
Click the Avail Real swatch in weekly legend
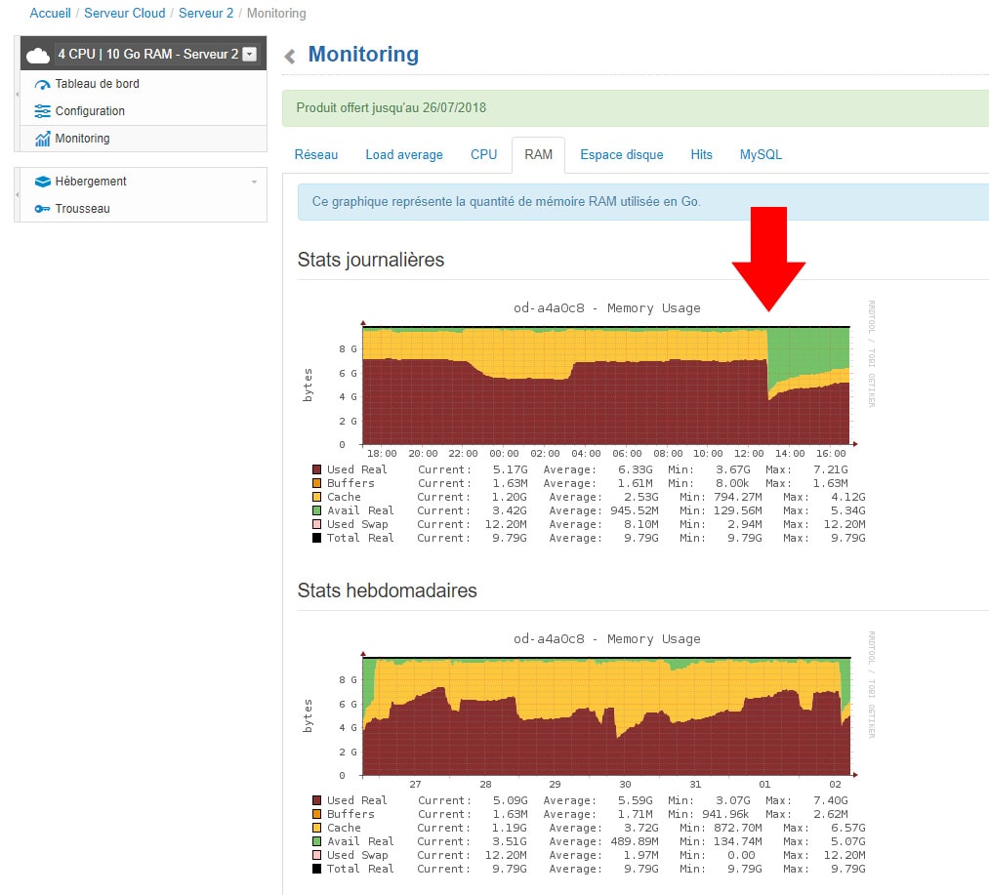point(316,840)
